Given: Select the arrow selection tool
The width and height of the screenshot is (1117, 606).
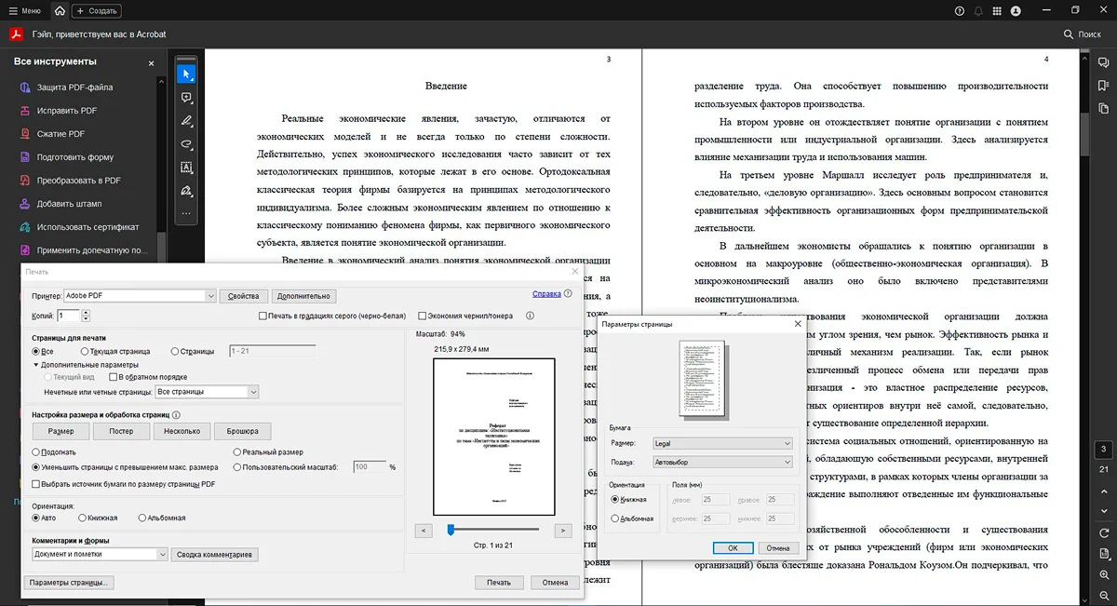Looking at the screenshot, I should [186, 74].
